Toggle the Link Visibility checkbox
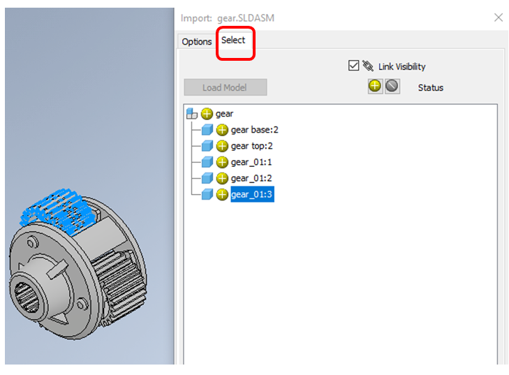The width and height of the screenshot is (509, 375). pyautogui.click(x=353, y=65)
